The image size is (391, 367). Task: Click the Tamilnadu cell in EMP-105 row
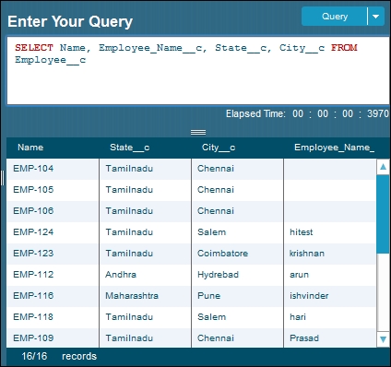point(145,190)
